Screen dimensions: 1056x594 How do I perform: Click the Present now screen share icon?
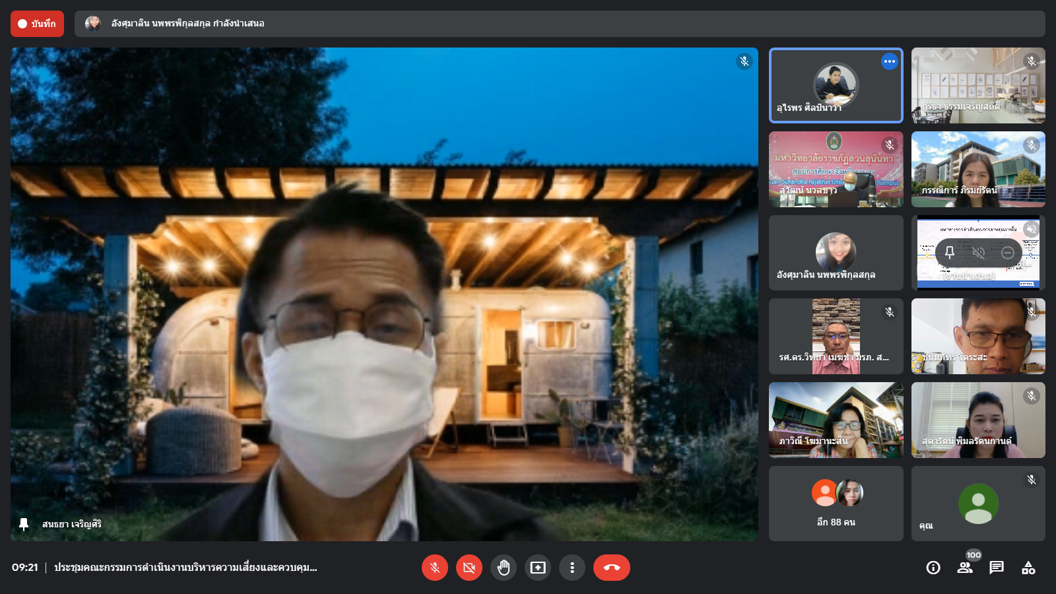click(538, 568)
